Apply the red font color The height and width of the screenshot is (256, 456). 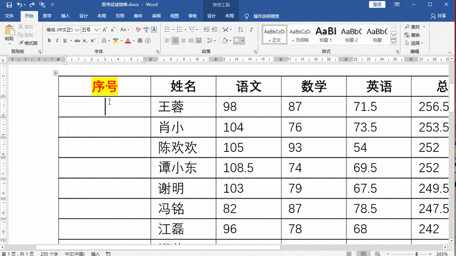click(x=128, y=40)
